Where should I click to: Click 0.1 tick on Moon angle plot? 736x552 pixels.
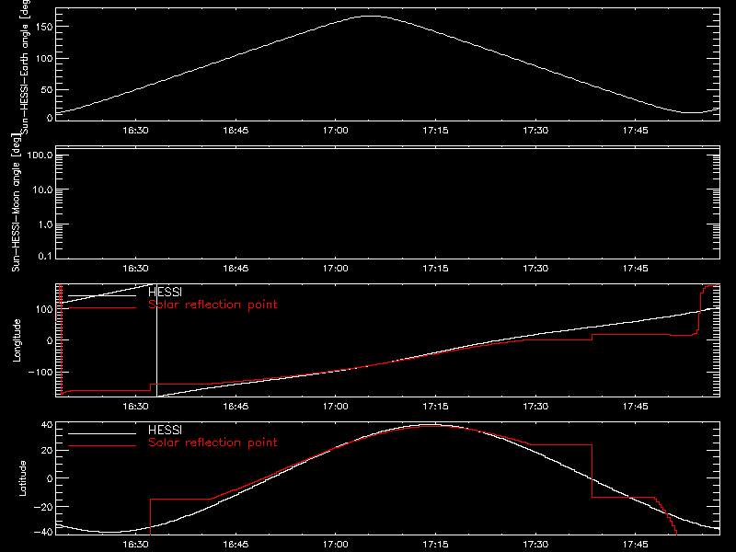tap(45, 256)
